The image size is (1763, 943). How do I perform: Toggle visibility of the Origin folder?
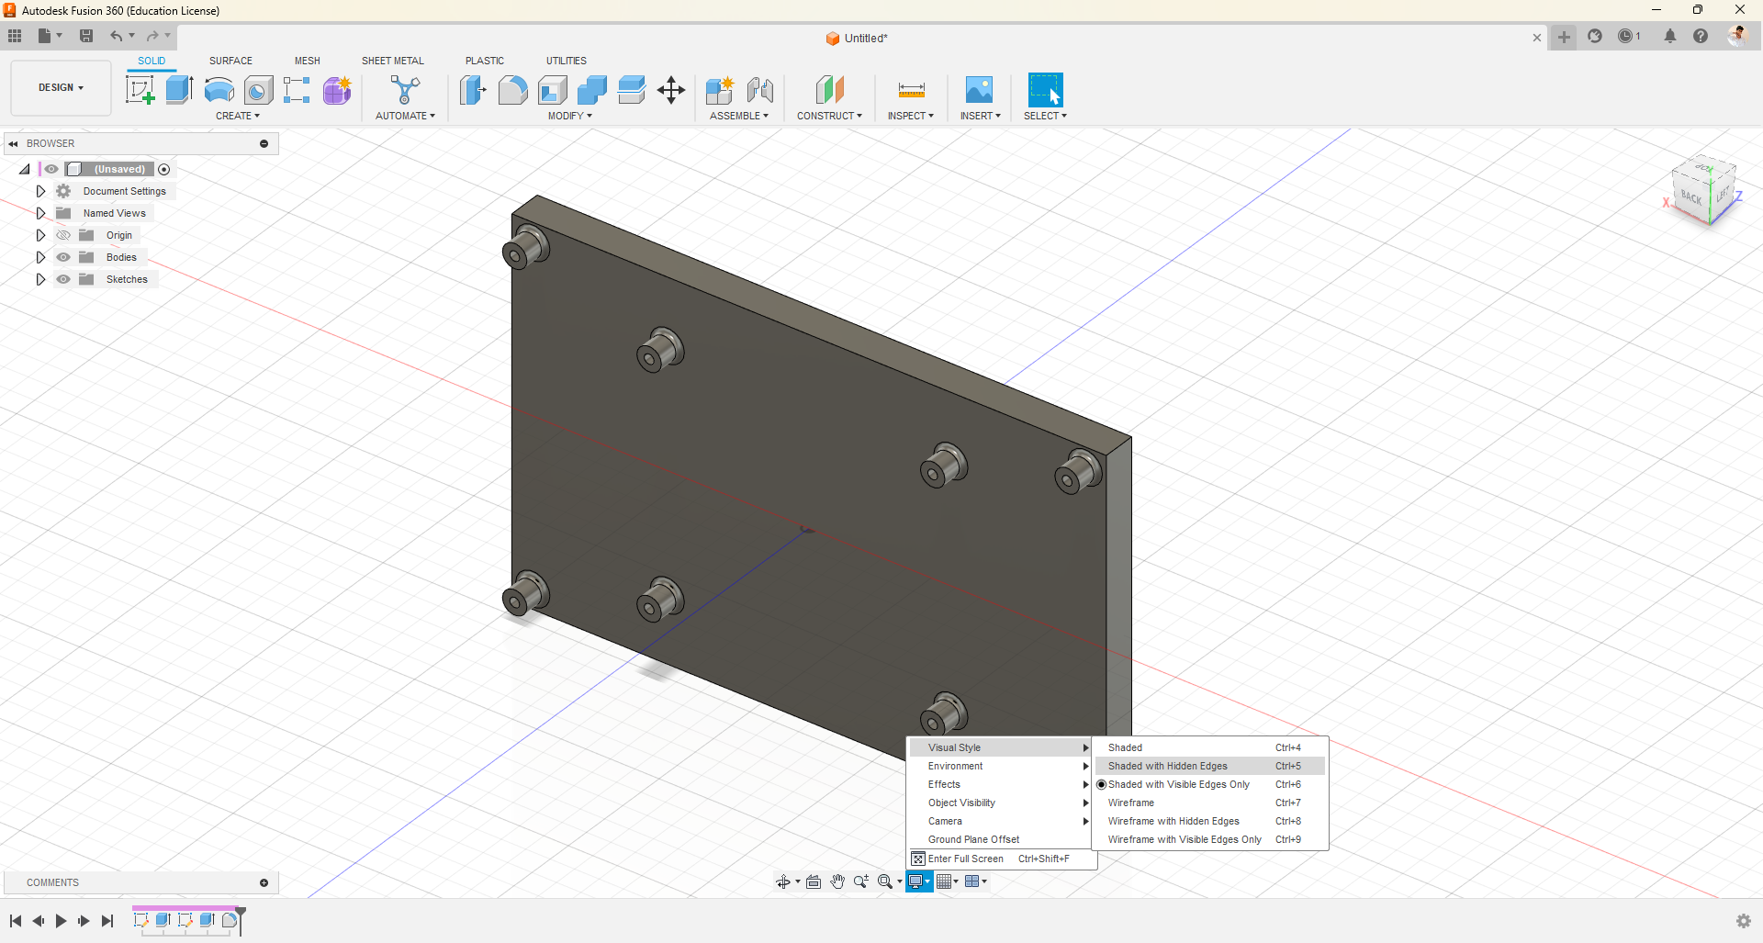[63, 235]
